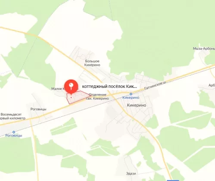Viewport: 215px width, 181px height.
Task: Click the Восемьдесят первый километр label
Action: (12, 116)
